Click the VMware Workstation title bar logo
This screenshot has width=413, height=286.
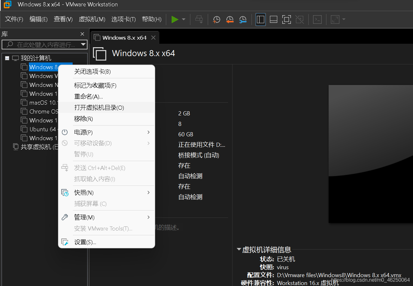7,4
